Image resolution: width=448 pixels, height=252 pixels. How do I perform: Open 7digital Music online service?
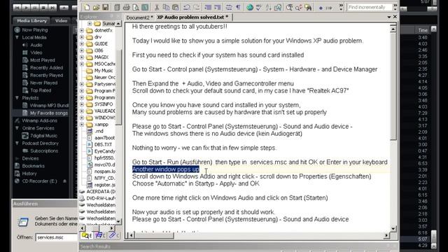(x=43, y=136)
